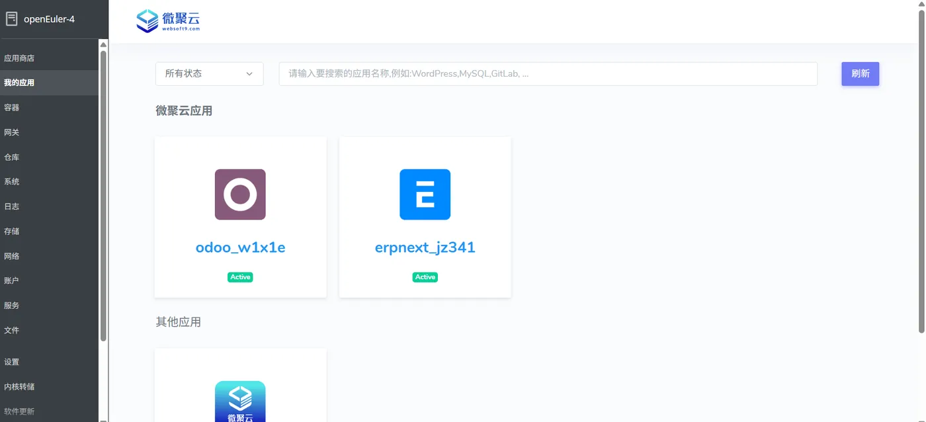Open 仓库 in the sidebar
The height and width of the screenshot is (422, 926).
pyautogui.click(x=49, y=157)
